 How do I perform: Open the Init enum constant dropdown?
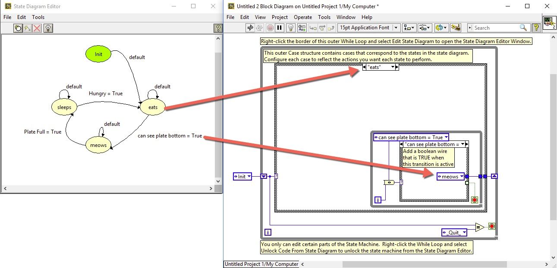249,177
